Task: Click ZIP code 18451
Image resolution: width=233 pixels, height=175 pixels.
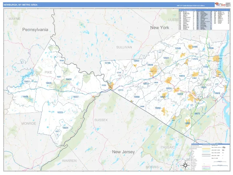Action: coord(27,82)
